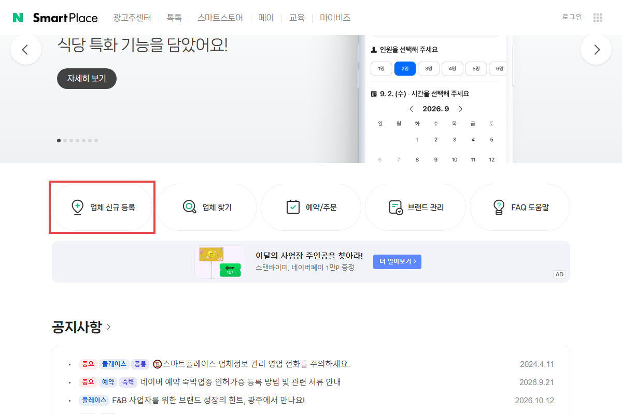
Task: Click 업체 찾기 button
Action: (x=207, y=207)
